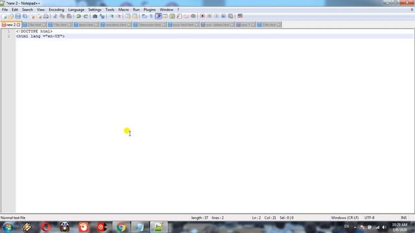Viewport: 415px width, 233px height.
Task: Open Google Chrome from the taskbar
Action: point(121,227)
